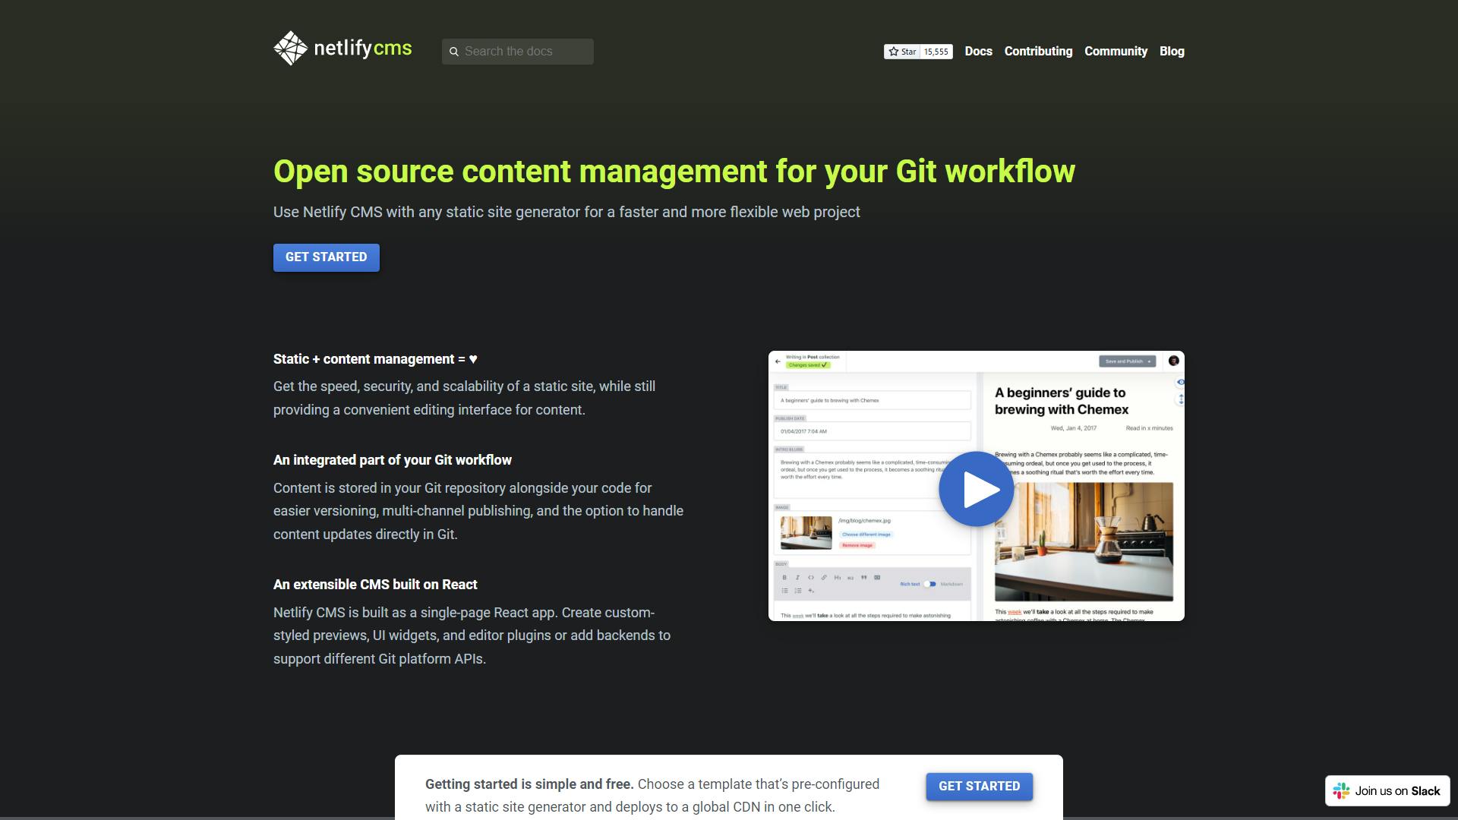Click the GitHub star icon
Image resolution: width=1458 pixels, height=820 pixels.
point(894,52)
